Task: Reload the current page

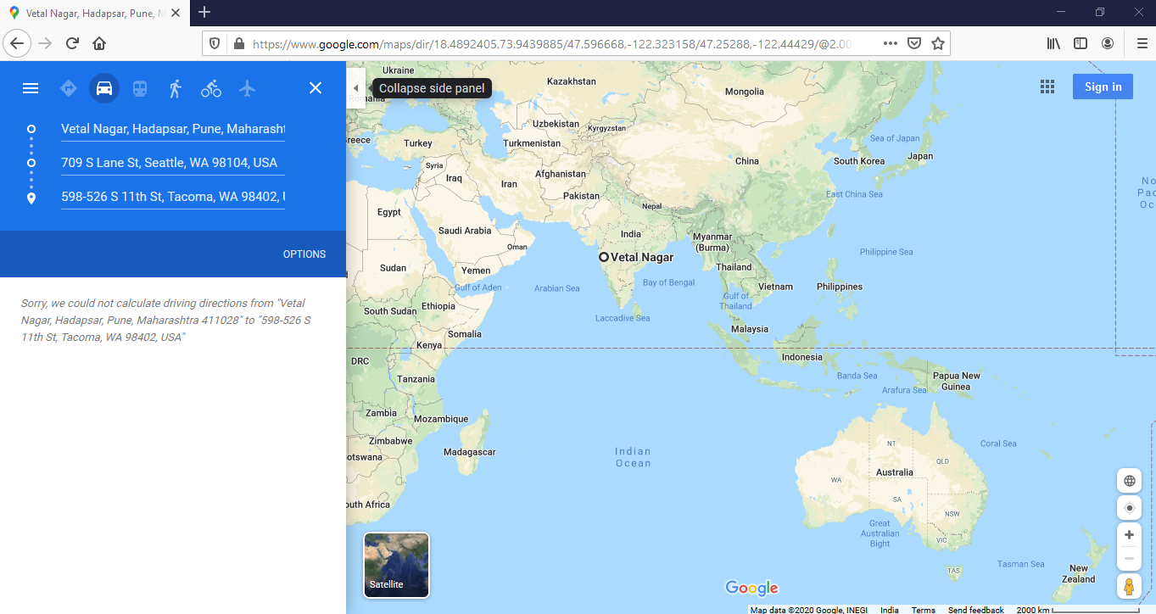Action: coord(73,43)
